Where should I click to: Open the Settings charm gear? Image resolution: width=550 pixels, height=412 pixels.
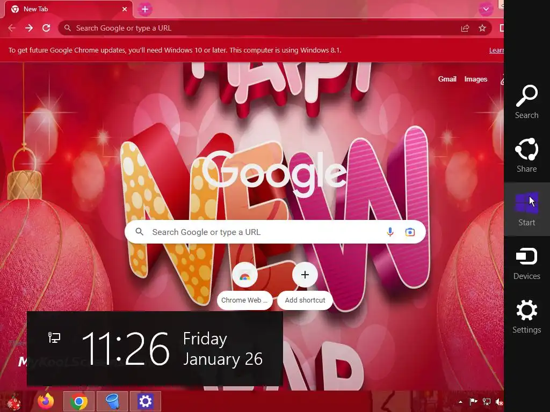tap(526, 310)
